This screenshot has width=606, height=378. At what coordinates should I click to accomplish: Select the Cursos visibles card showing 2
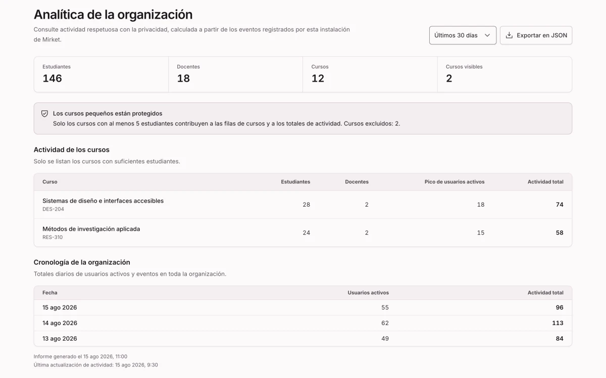point(504,74)
